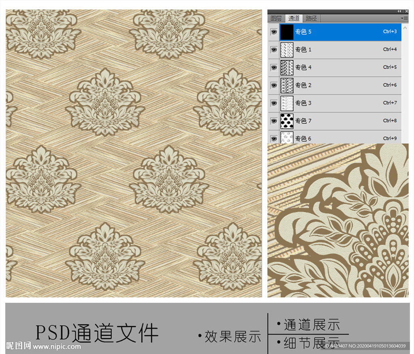
Task: Hide channel 专色 3
Action: [274, 103]
